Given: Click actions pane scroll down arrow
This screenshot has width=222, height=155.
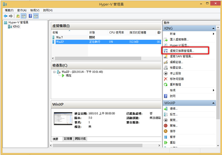Looking at the screenshot, I should pyautogui.click(x=218, y=146).
